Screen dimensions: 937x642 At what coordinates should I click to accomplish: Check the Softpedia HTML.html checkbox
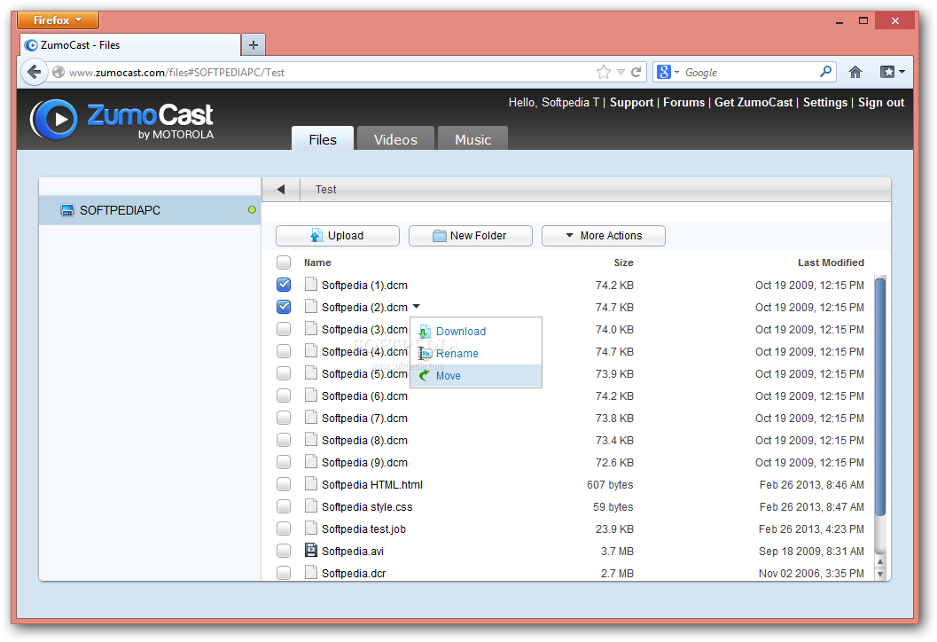click(x=284, y=484)
